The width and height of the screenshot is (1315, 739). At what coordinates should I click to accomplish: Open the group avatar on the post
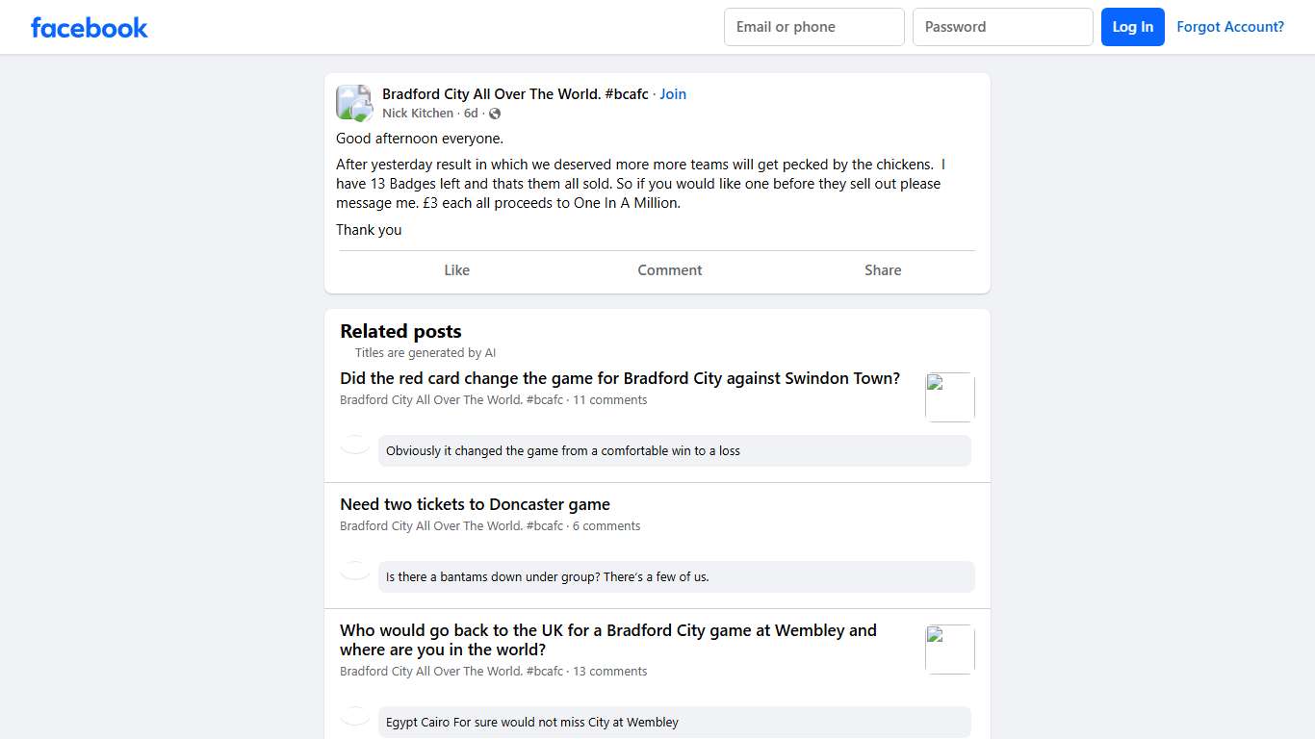(353, 103)
